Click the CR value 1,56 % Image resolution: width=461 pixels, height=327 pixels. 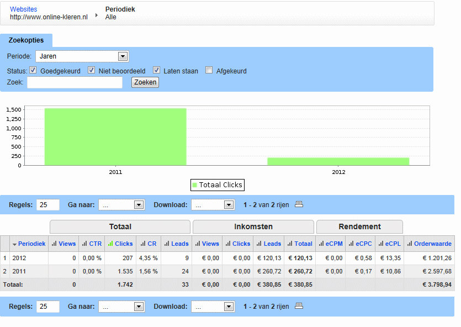(x=149, y=271)
